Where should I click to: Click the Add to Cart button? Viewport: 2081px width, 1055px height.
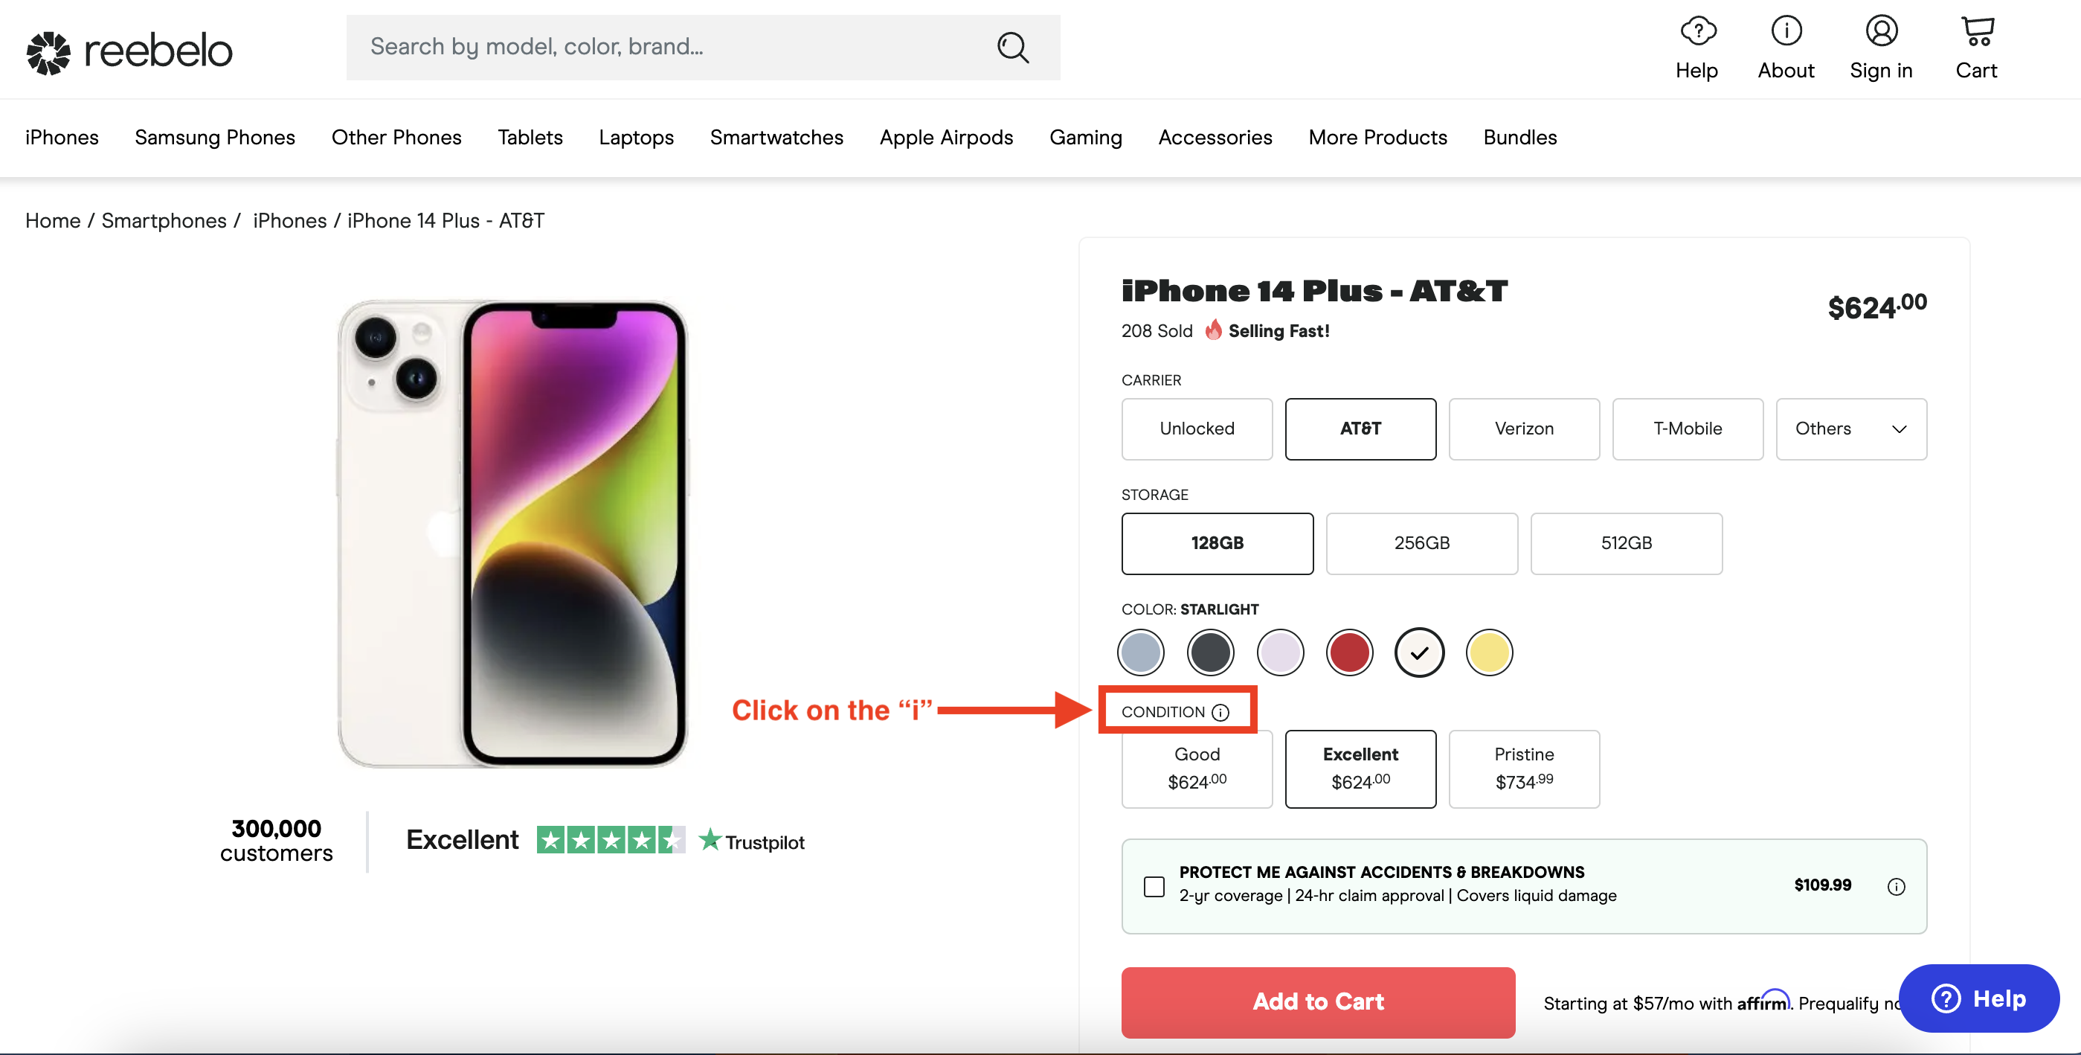pos(1318,1001)
